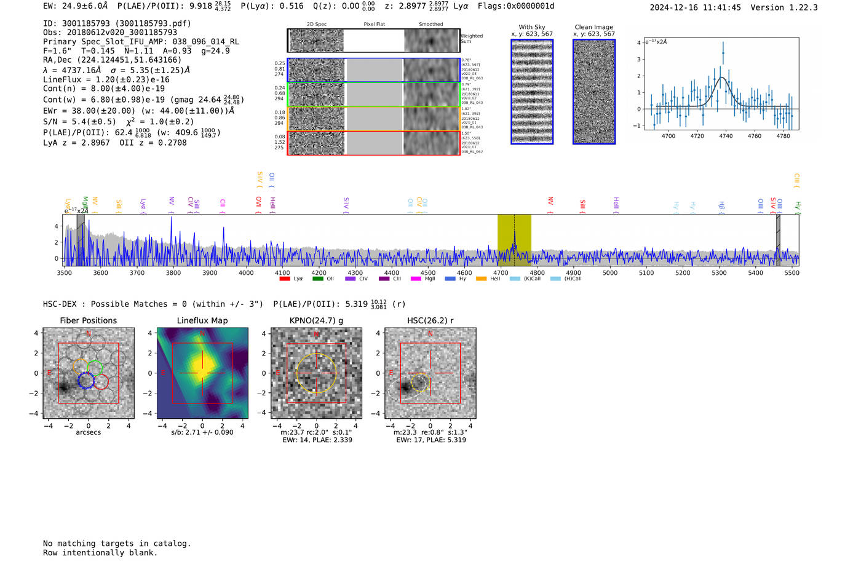Screen dimensions: 861x586
Task: Click the EWr: 14, PLAE: 2.339 caption
Action: tap(317, 440)
